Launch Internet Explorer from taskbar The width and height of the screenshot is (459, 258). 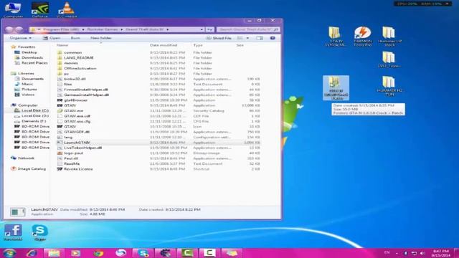pos(32,253)
